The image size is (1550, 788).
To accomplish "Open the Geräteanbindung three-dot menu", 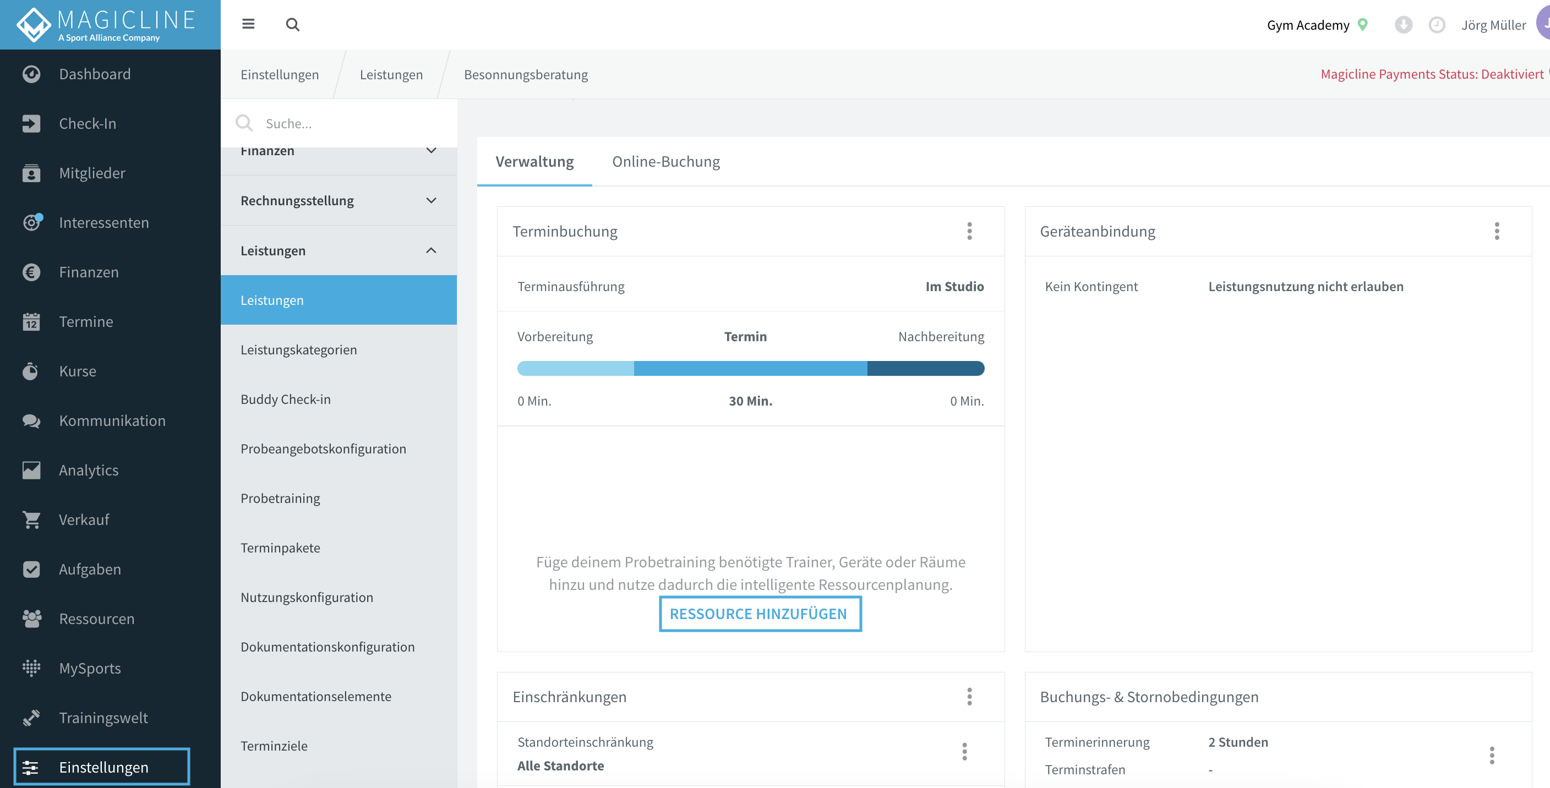I will pos(1497,231).
